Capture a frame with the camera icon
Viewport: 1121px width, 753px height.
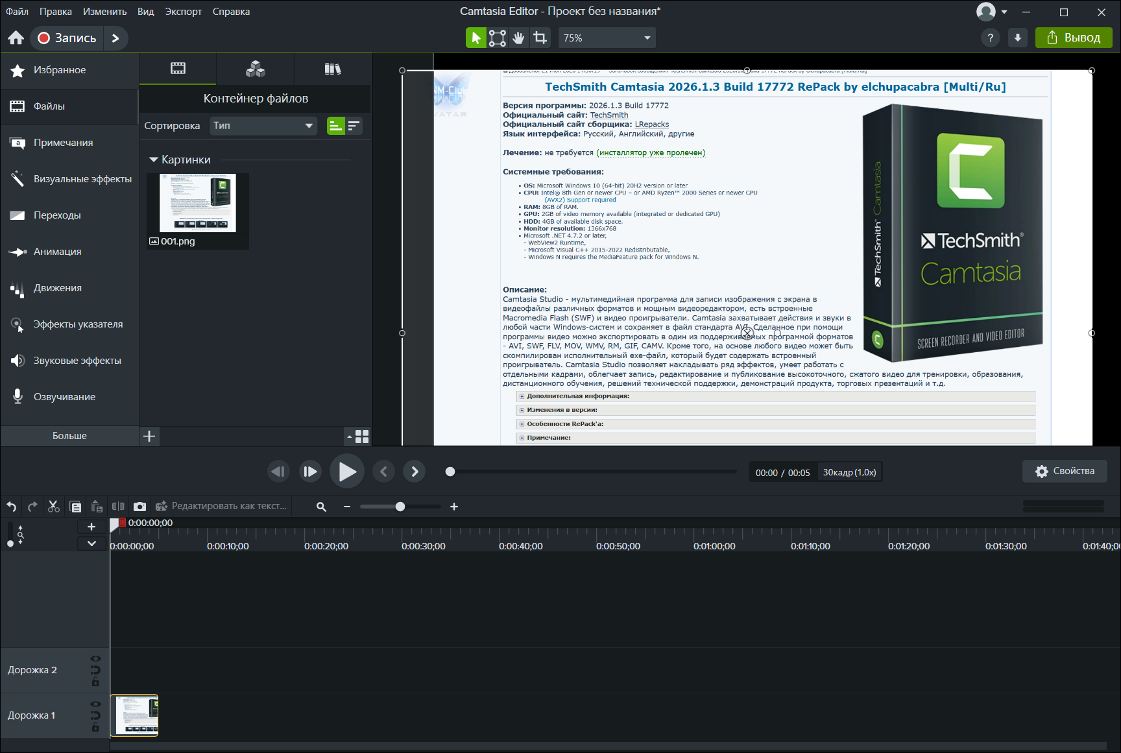(x=139, y=507)
